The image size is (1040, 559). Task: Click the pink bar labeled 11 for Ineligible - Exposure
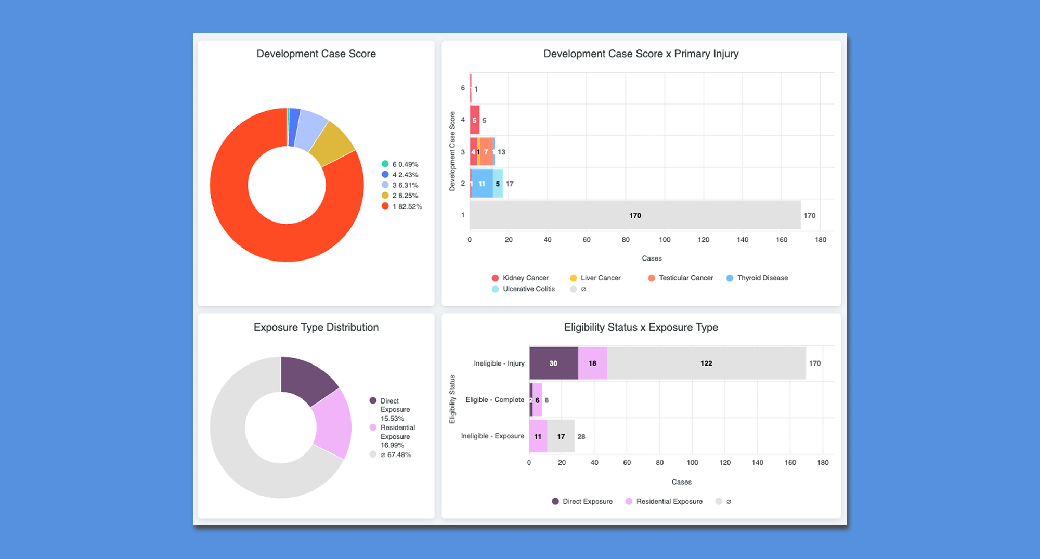(538, 436)
